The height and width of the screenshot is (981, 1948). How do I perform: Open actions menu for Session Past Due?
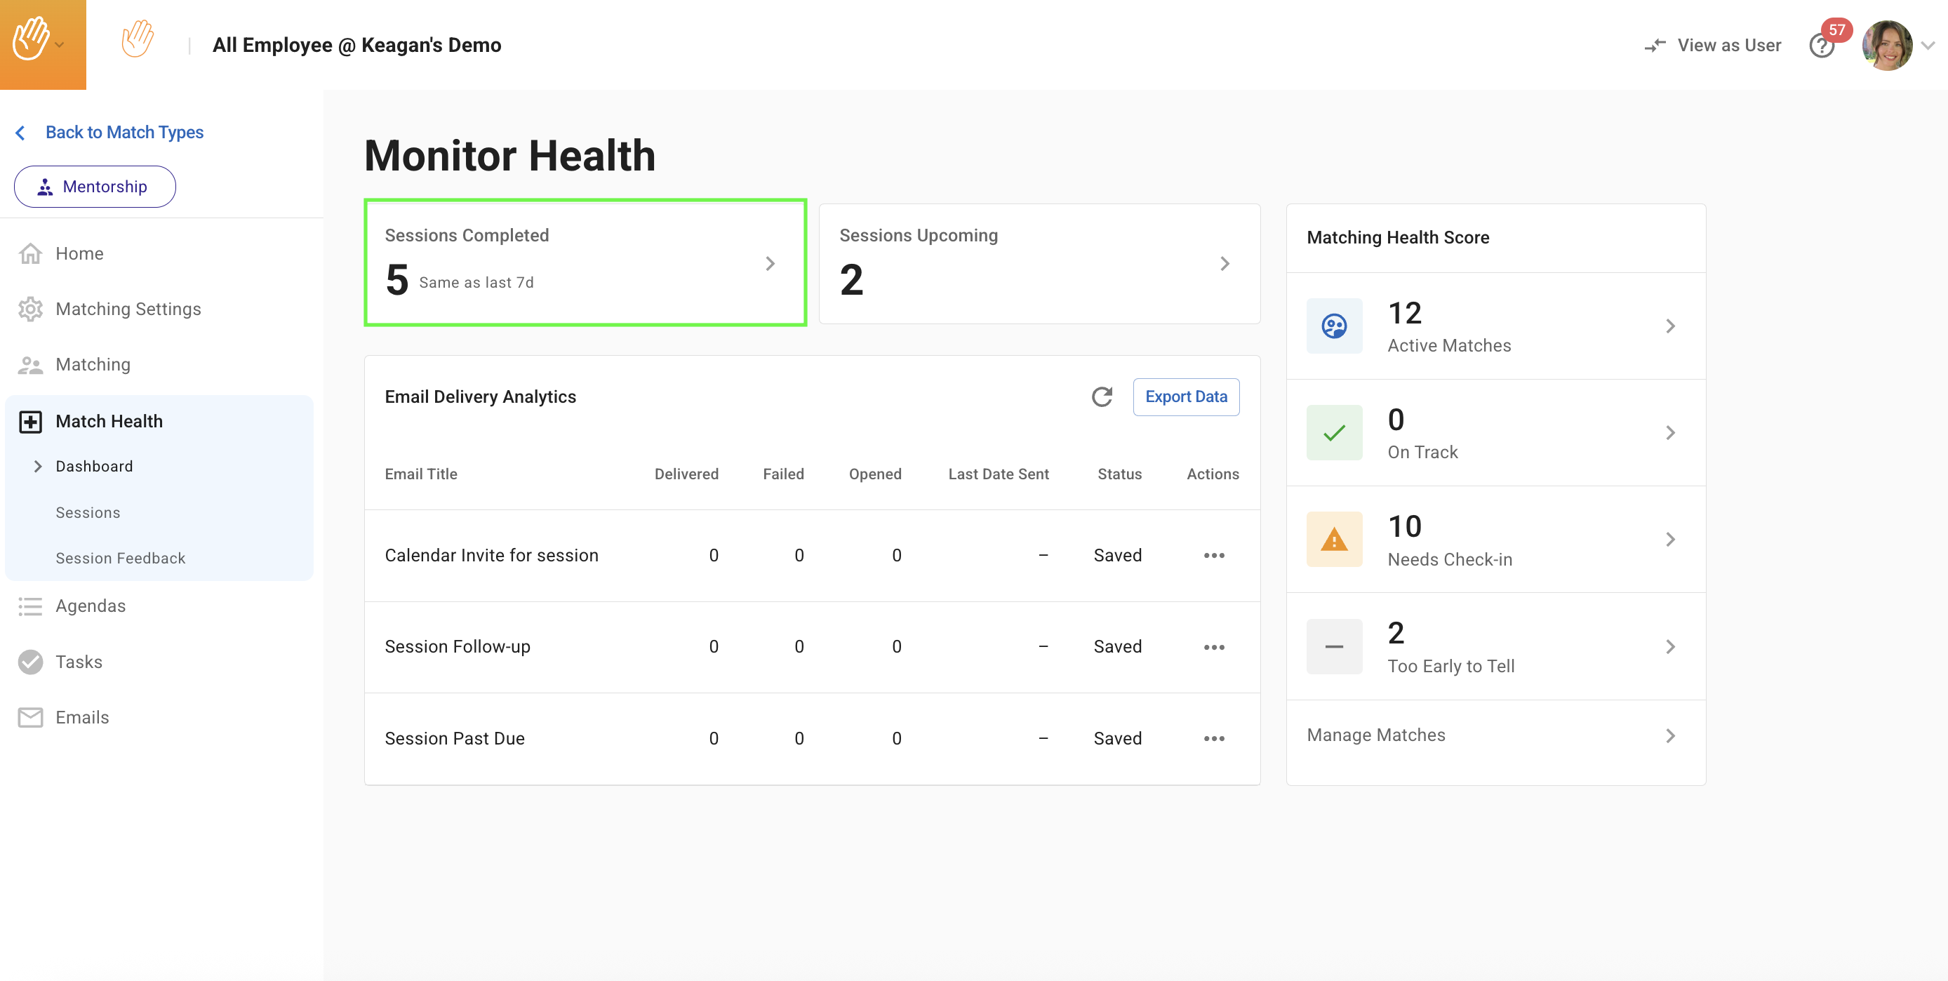coord(1213,738)
